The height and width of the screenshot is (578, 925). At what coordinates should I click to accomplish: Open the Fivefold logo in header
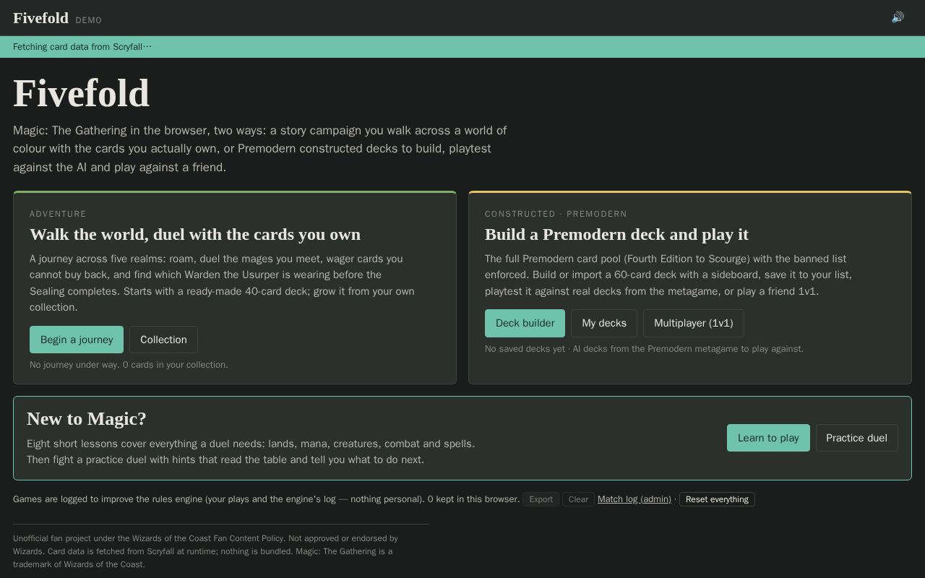point(40,18)
